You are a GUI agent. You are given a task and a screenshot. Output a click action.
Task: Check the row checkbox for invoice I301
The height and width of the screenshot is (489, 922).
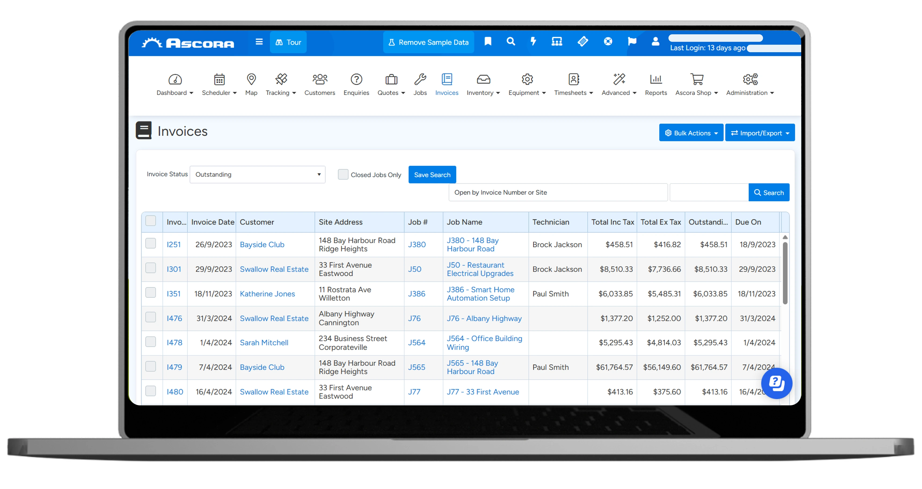151,268
